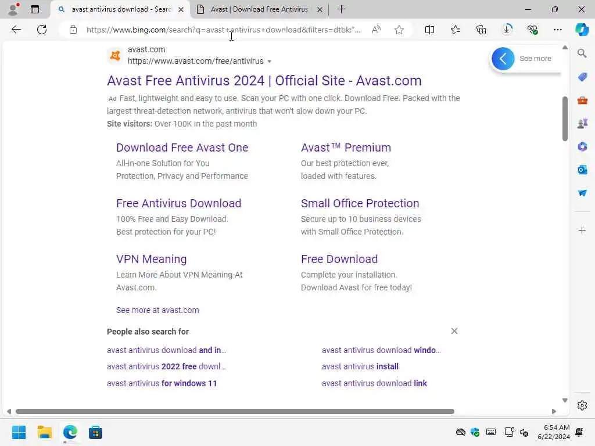The height and width of the screenshot is (446, 595).
Task: Click the Microsoft Edge taskbar icon
Action: point(70,432)
